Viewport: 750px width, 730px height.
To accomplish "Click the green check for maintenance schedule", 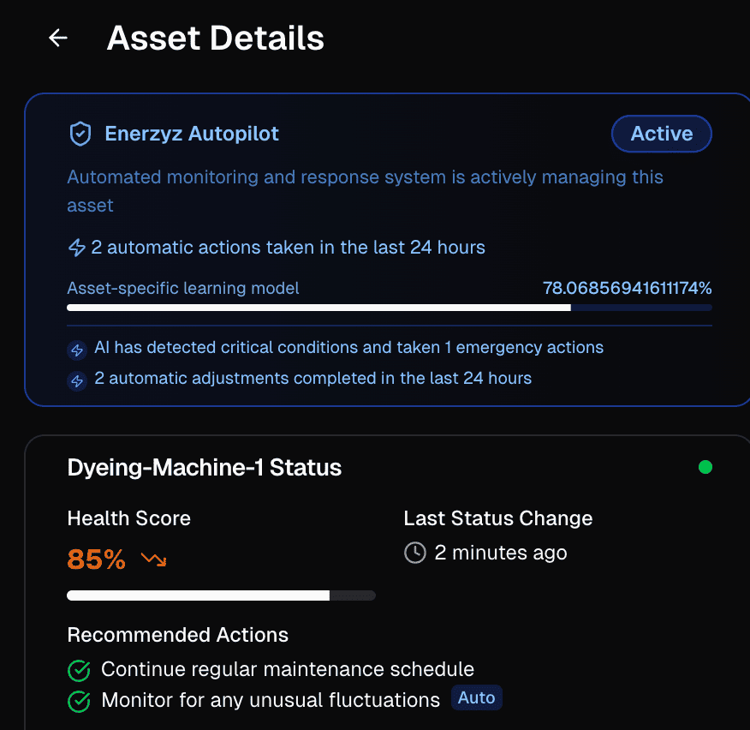I will pyautogui.click(x=79, y=671).
